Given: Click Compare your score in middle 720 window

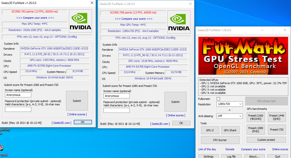Looking at the screenshot, I should pos(133,19).
